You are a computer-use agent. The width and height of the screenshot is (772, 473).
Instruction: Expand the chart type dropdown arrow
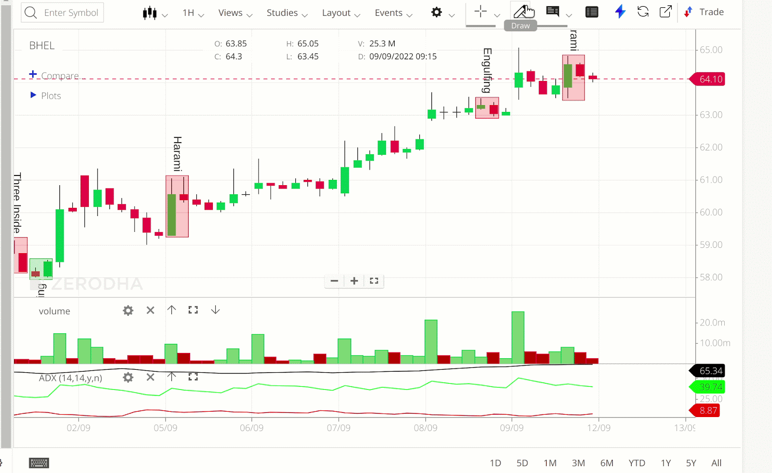coord(165,15)
